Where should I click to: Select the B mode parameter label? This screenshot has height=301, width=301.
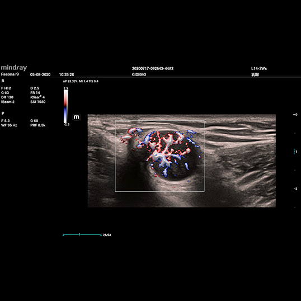point(3,81)
